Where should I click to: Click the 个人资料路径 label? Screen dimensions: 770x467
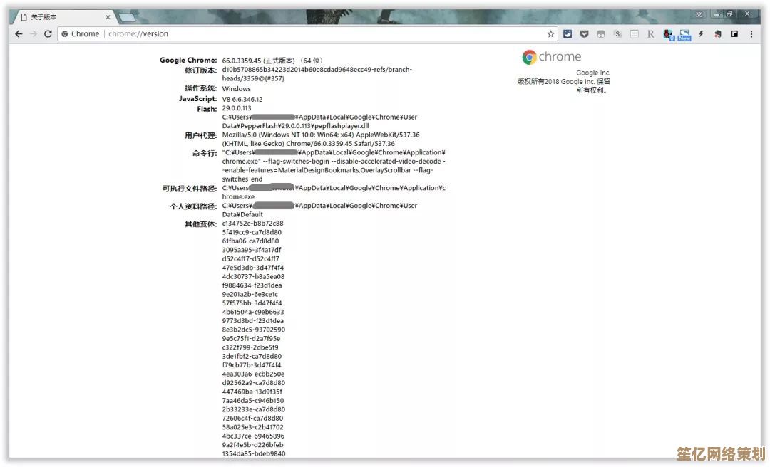point(193,206)
